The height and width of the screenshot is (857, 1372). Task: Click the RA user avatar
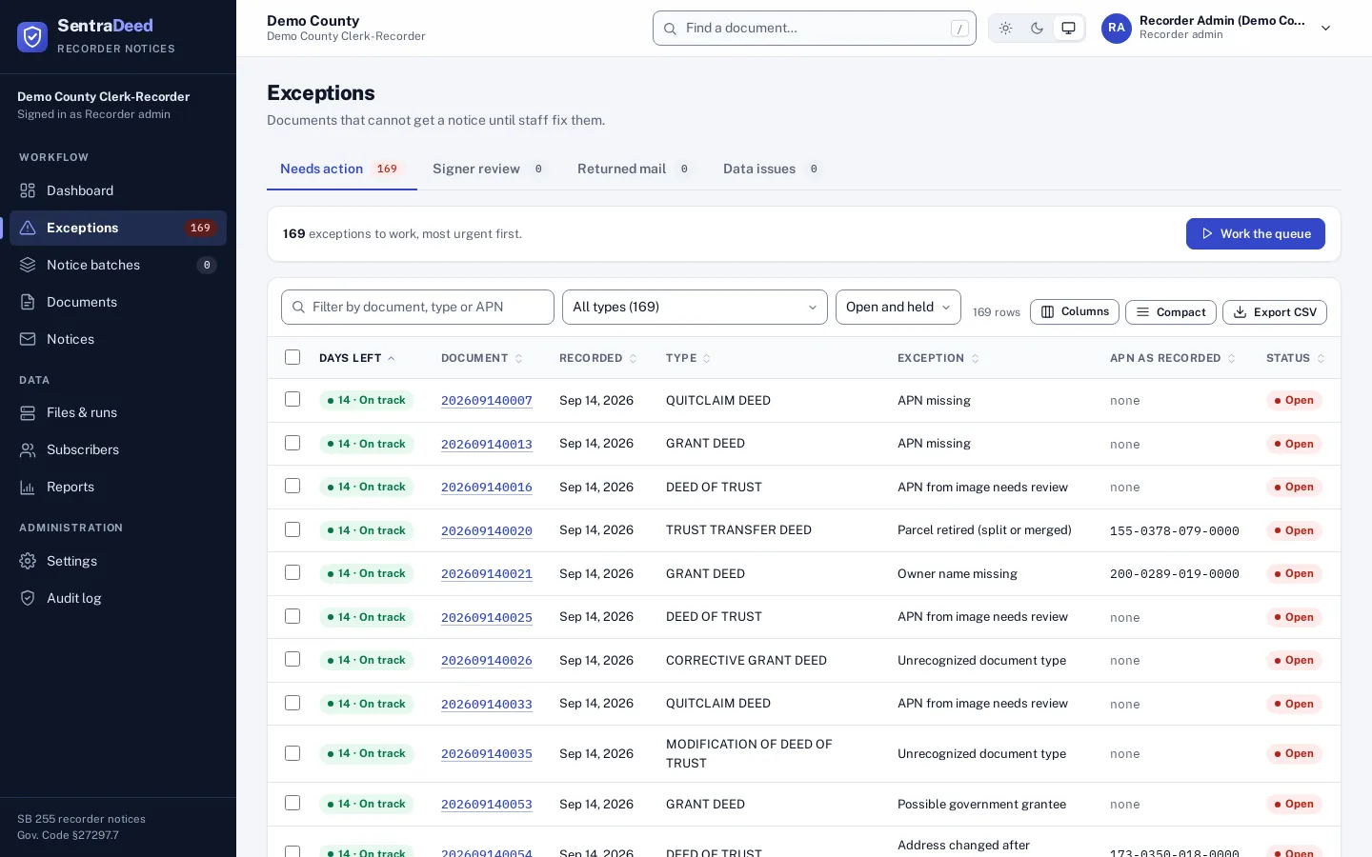(1117, 29)
